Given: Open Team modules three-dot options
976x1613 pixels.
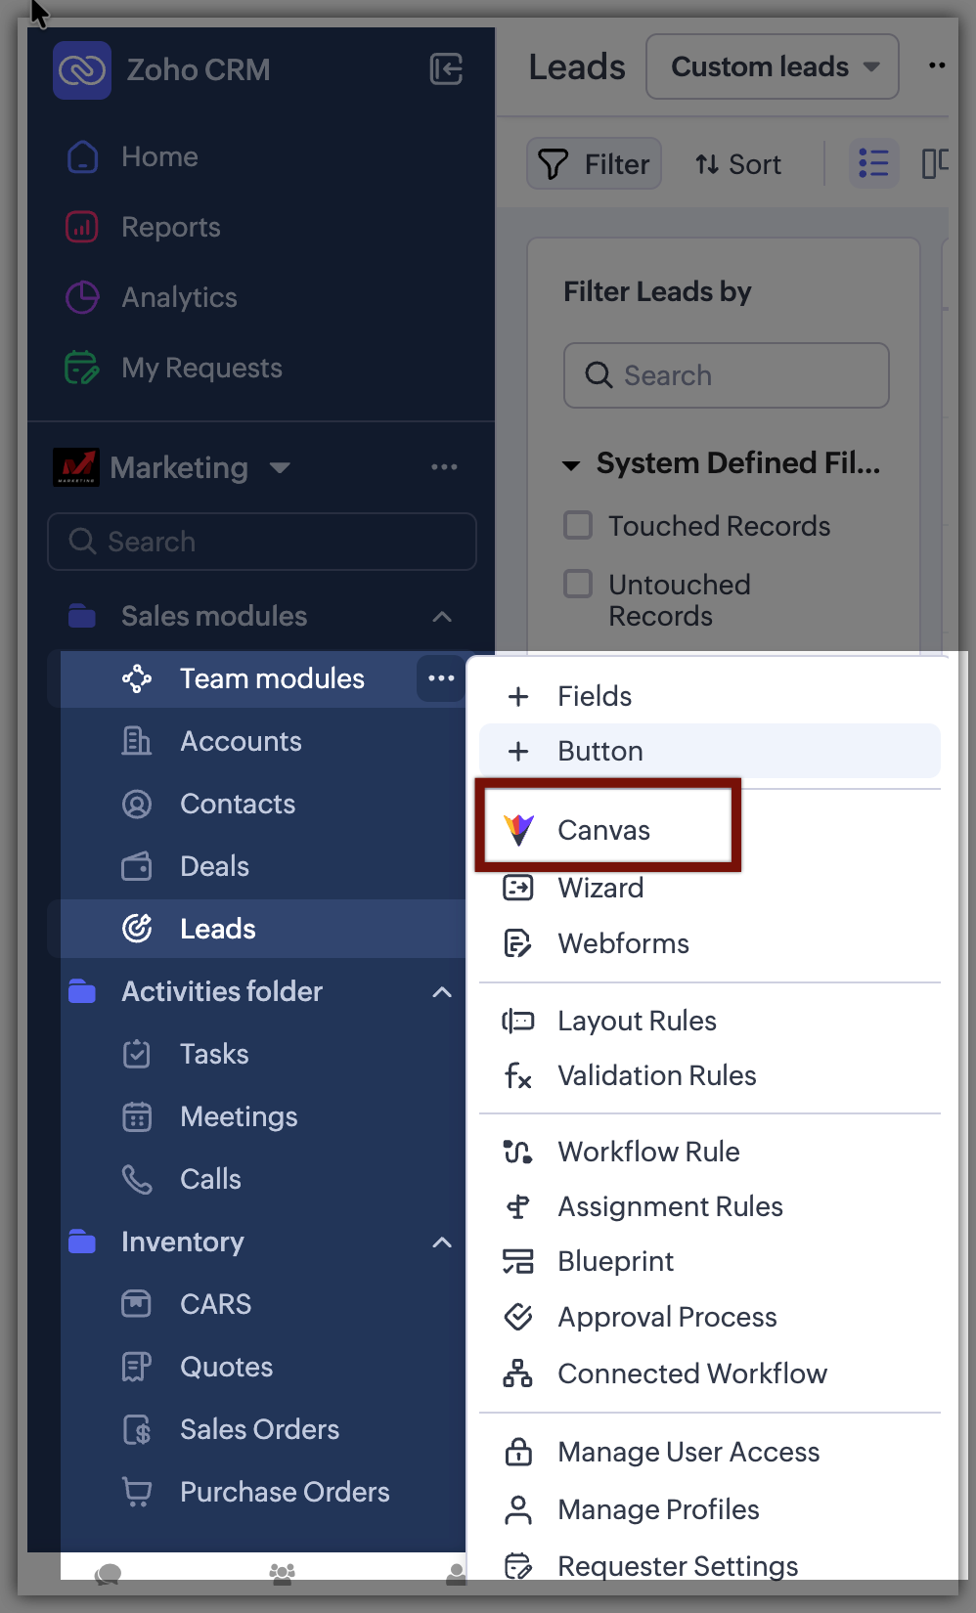Looking at the screenshot, I should 441,678.
